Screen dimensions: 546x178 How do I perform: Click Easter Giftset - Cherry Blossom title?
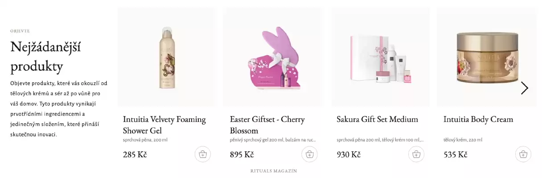pyautogui.click(x=267, y=125)
